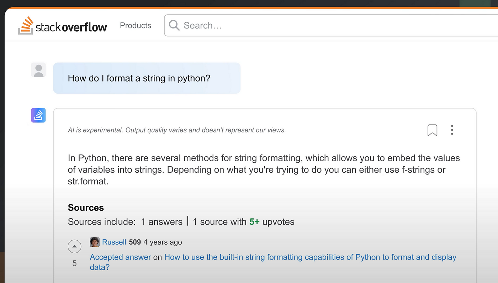Click the Stack Overflow logo
The height and width of the screenshot is (283, 498).
[63, 26]
